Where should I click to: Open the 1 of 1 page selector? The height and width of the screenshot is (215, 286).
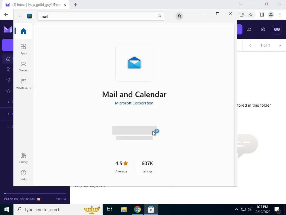[x=265, y=45]
